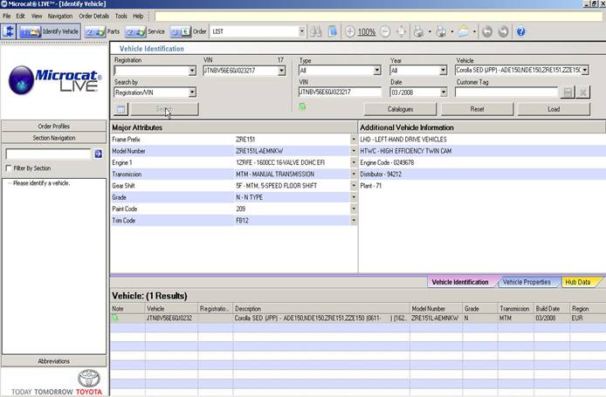This screenshot has height=397, width=606.
Task: Click the navigation arrows icon at toolbar start
Action: point(8,31)
